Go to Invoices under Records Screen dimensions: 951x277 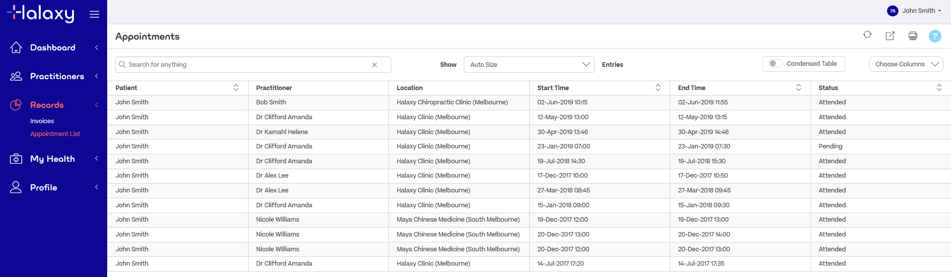(42, 121)
